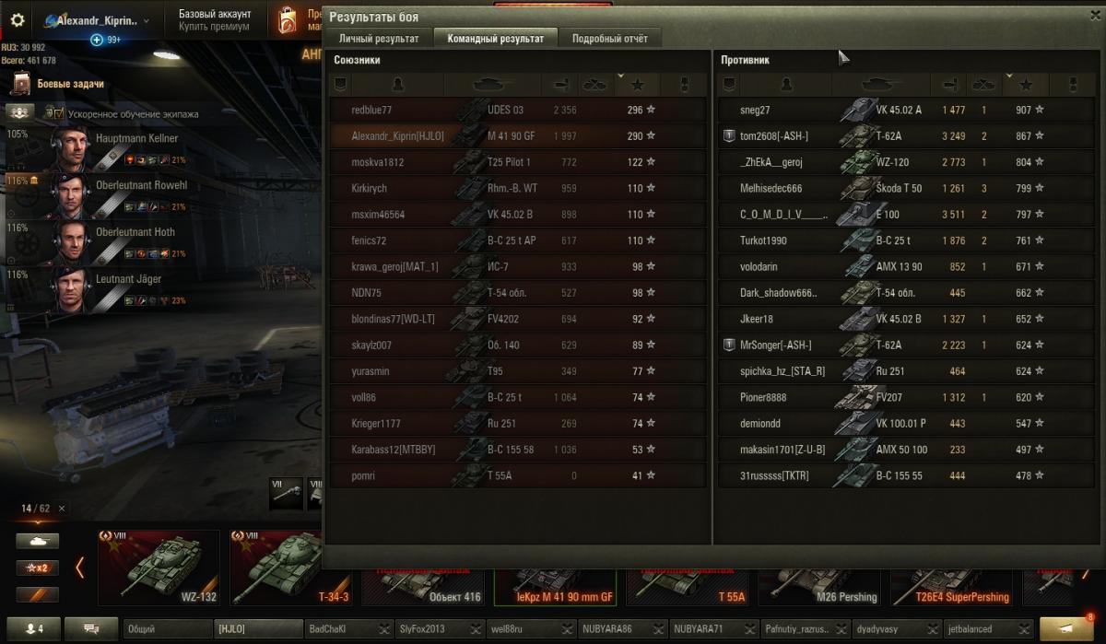Sort allies by damage column icon
This screenshot has width=1106, height=644.
[559, 85]
